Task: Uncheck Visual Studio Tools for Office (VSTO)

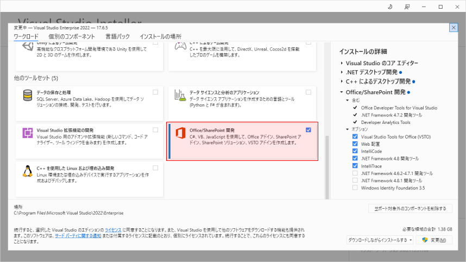Action: pos(355,136)
